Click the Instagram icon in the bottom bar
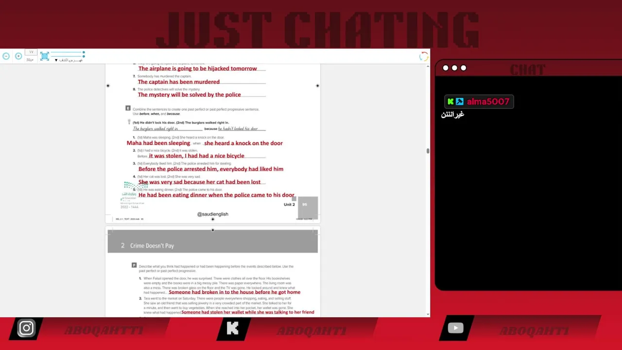622x350 pixels. pos(26,328)
